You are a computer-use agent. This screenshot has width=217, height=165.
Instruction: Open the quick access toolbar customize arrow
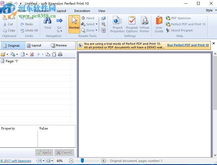pyautogui.click(x=21, y=3)
